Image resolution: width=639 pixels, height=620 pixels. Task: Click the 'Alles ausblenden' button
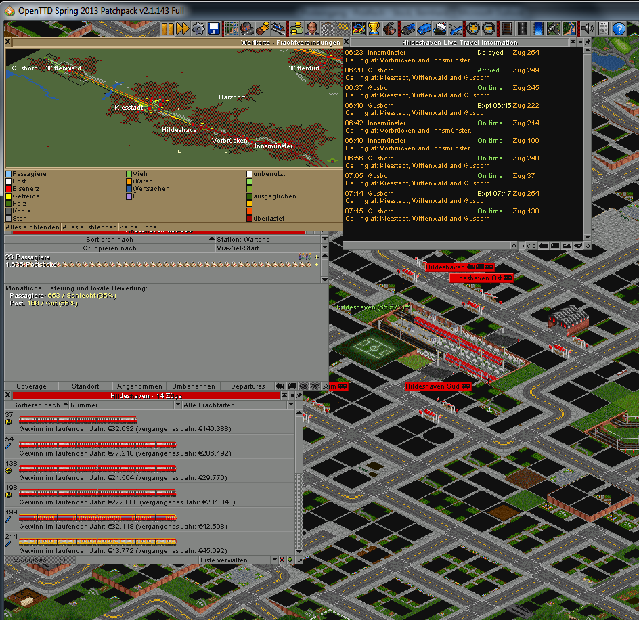point(89,227)
